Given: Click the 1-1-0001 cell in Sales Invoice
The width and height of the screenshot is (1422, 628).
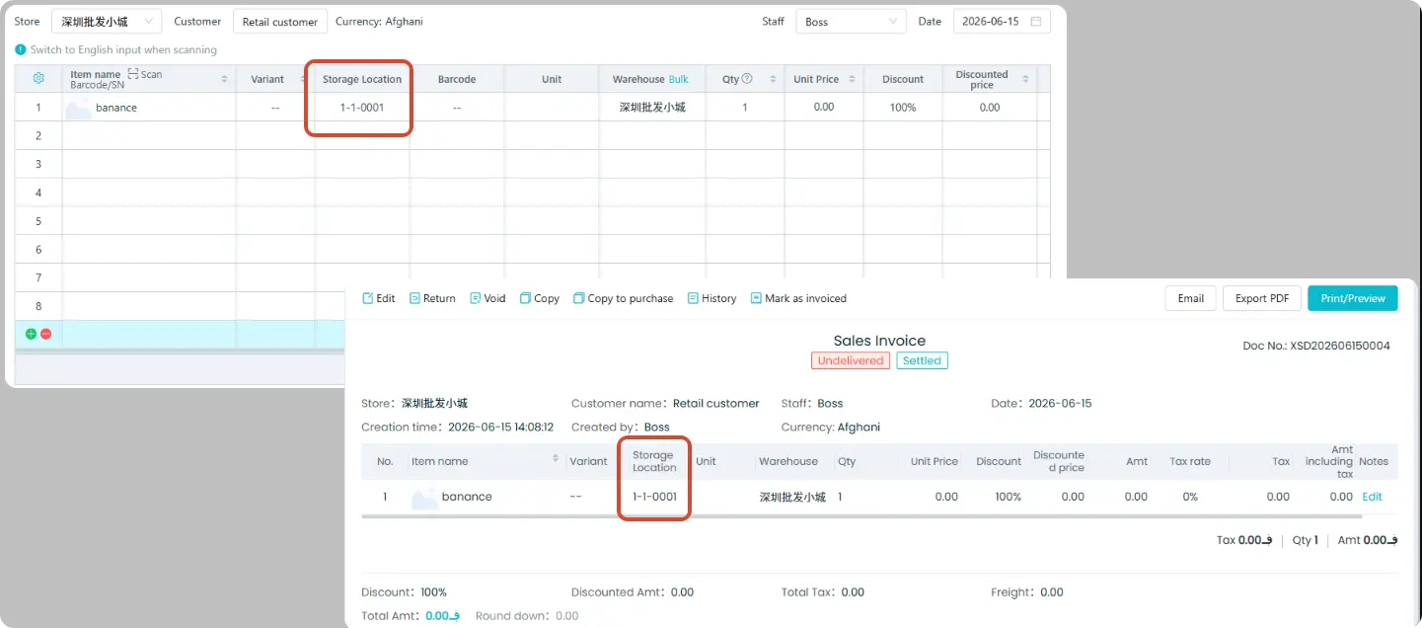Looking at the screenshot, I should click(x=654, y=497).
